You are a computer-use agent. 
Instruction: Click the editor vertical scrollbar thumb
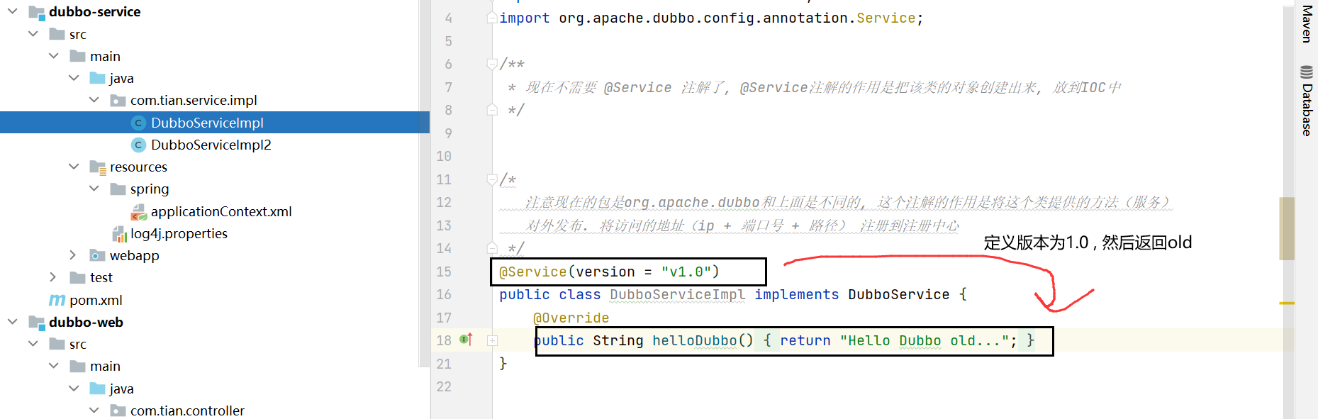[1287, 228]
